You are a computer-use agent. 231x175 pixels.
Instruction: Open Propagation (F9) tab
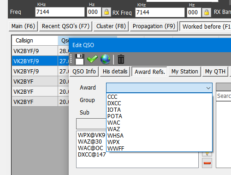click(154, 26)
